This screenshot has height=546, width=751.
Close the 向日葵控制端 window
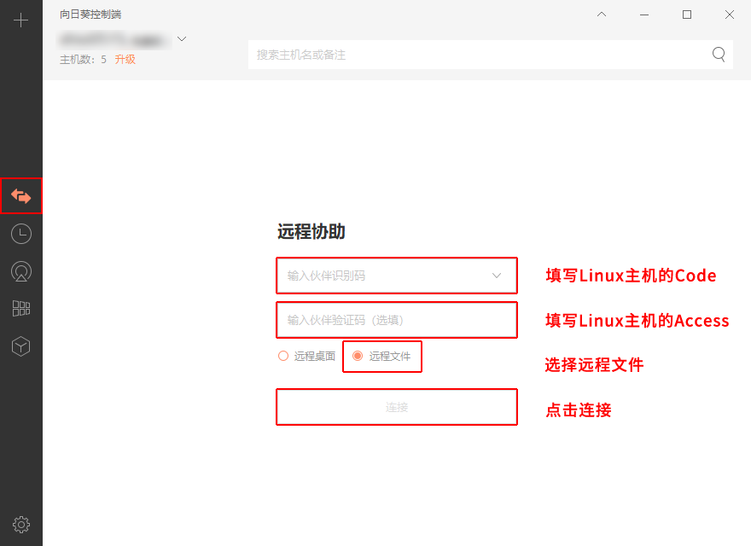pyautogui.click(x=730, y=15)
